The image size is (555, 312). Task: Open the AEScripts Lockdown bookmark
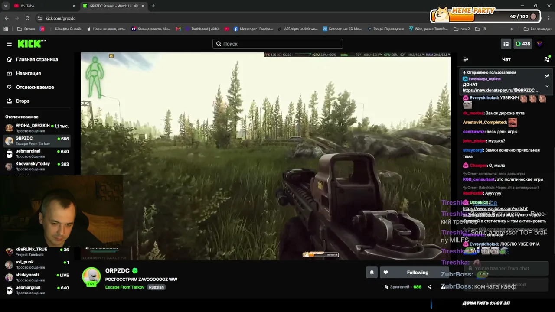tap(297, 29)
